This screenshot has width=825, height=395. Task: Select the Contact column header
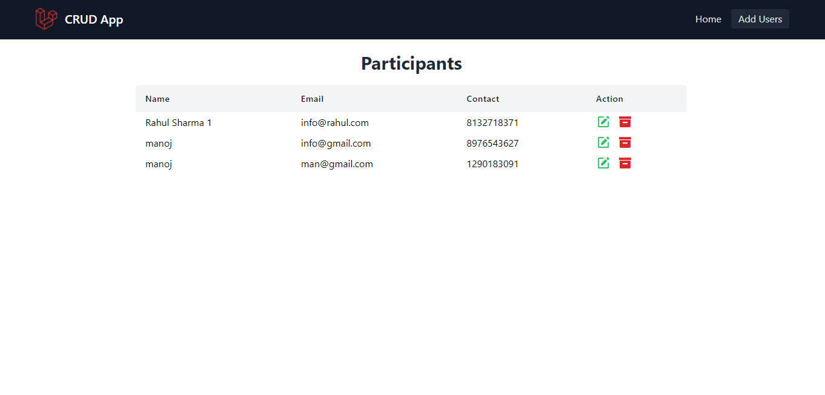pos(483,99)
